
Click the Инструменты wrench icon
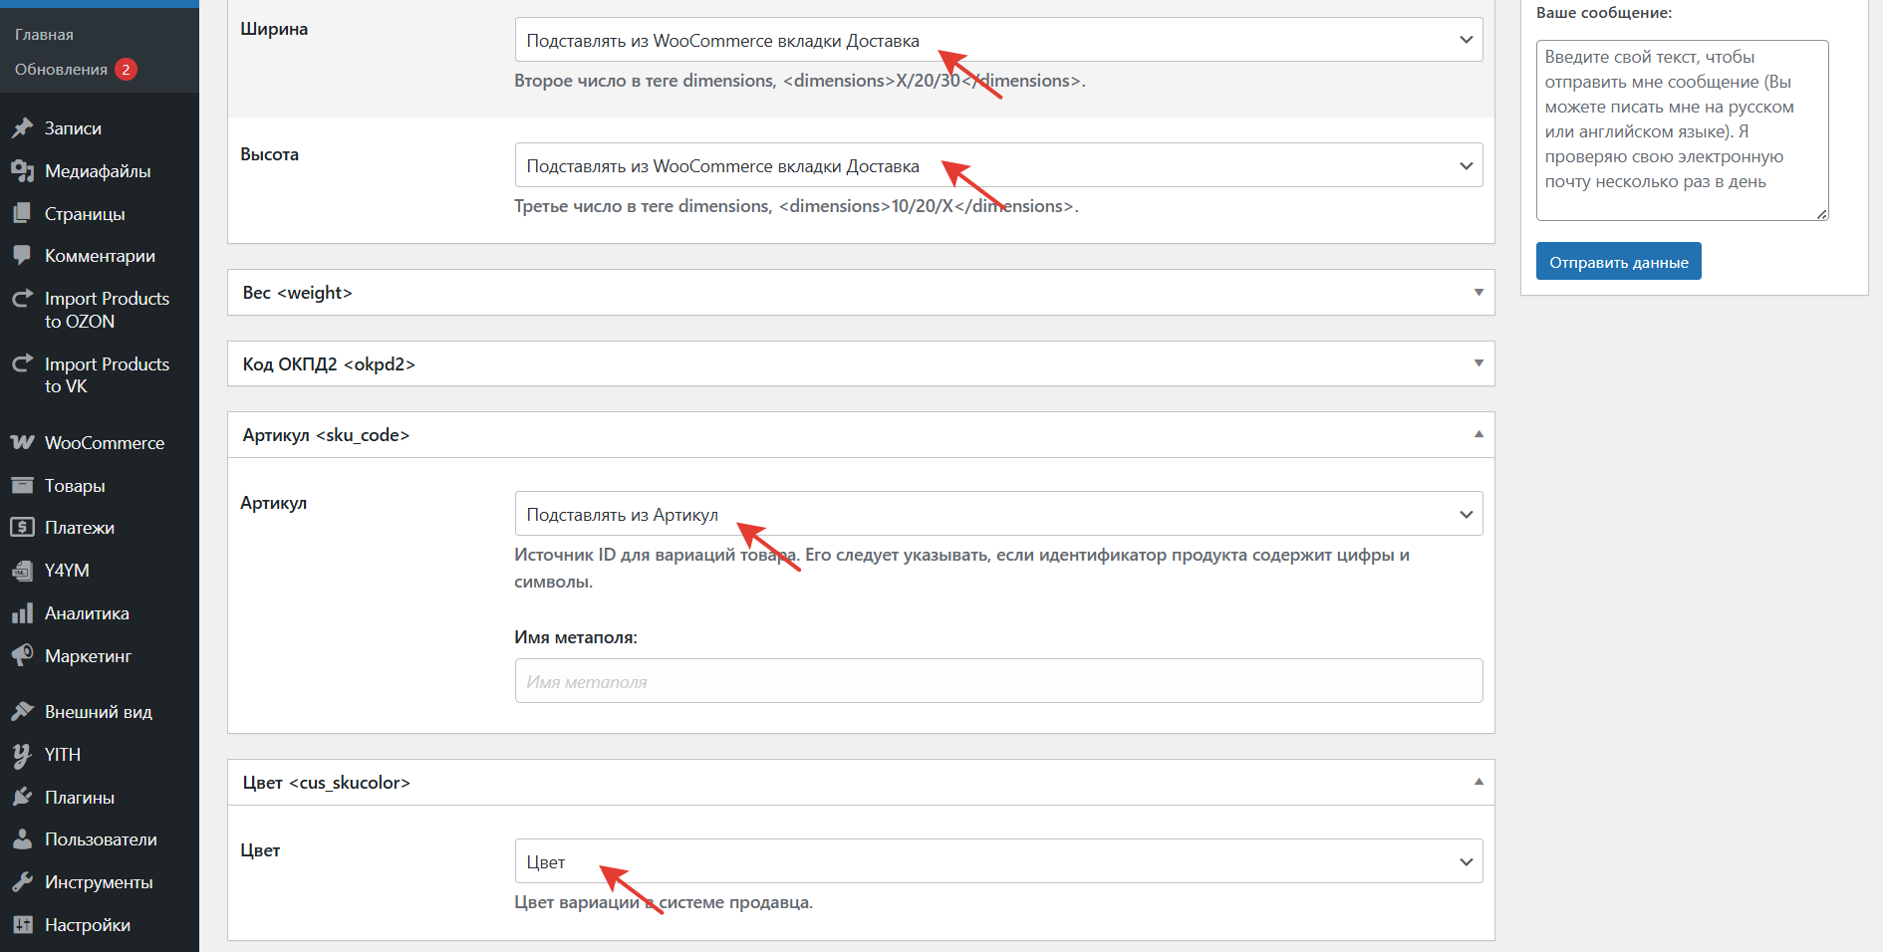click(22, 882)
